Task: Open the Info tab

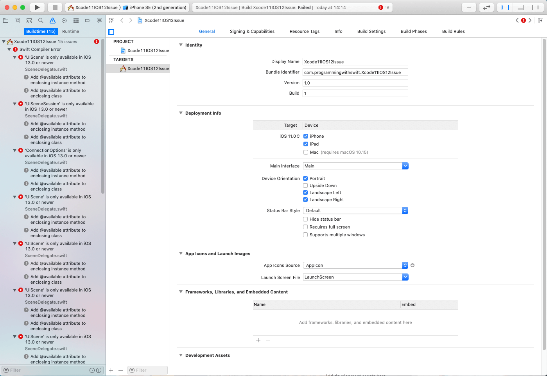Action: (x=339, y=31)
